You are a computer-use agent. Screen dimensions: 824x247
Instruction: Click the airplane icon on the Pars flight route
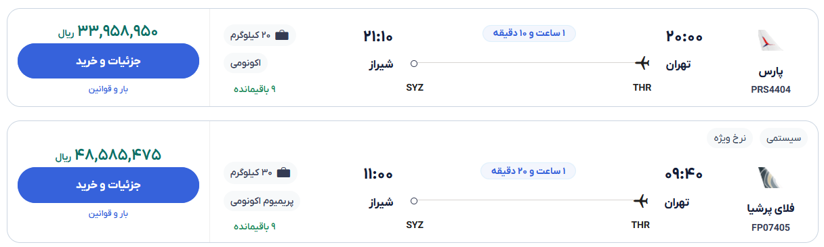click(642, 63)
